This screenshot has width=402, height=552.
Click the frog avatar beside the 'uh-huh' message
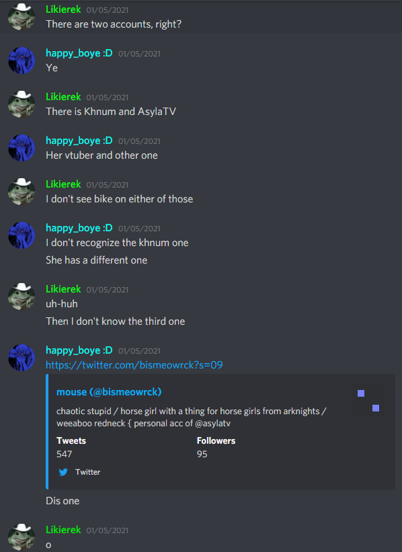22,297
